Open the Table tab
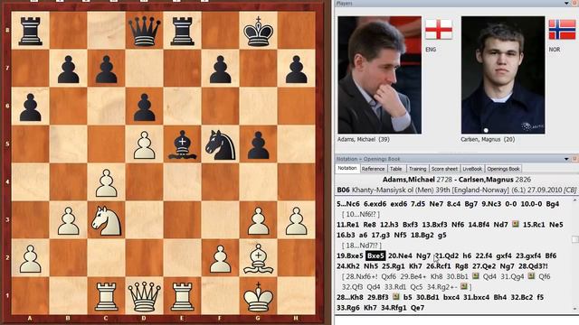579x325 pixels. 396,169
